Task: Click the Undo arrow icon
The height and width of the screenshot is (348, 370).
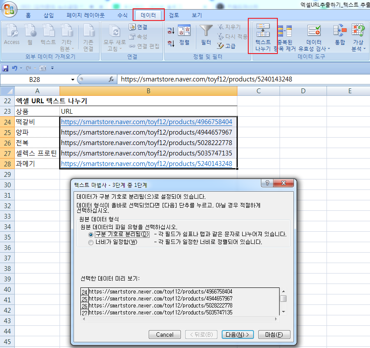Action: coord(15,68)
